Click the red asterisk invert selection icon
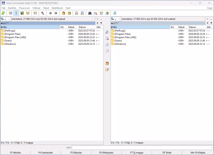 (x=43, y=13)
